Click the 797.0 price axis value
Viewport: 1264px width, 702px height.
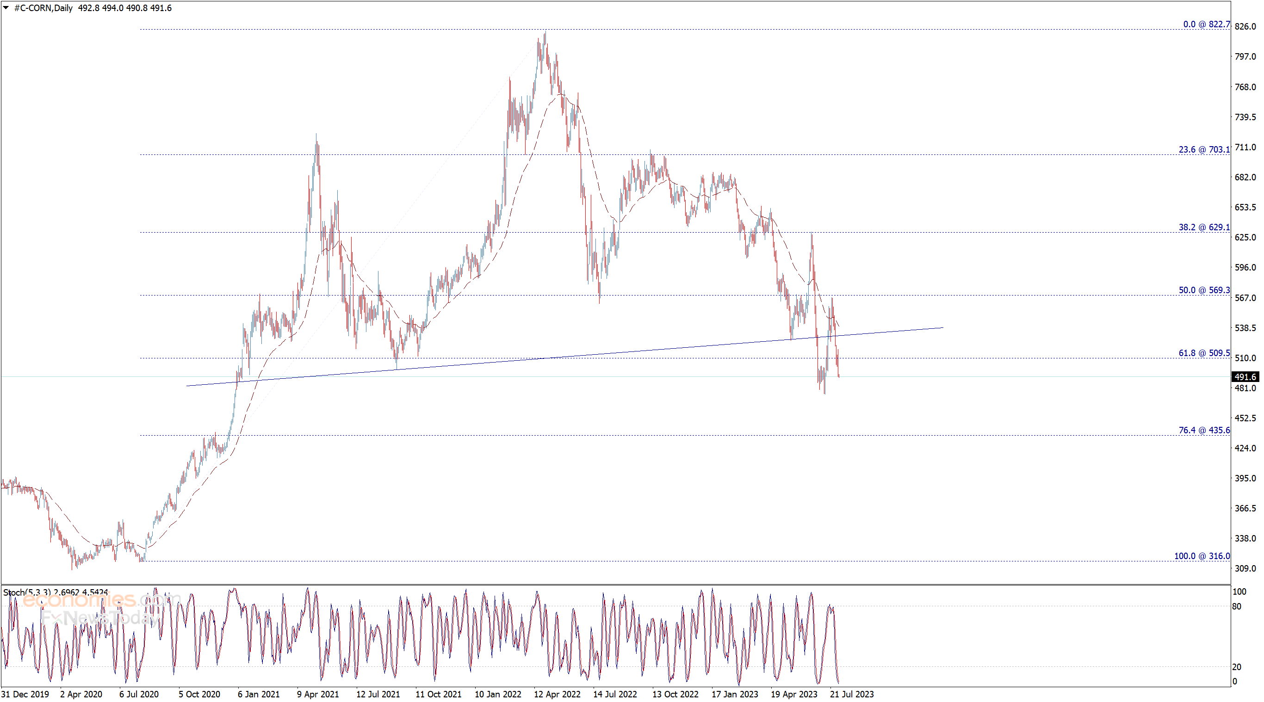[x=1245, y=56]
